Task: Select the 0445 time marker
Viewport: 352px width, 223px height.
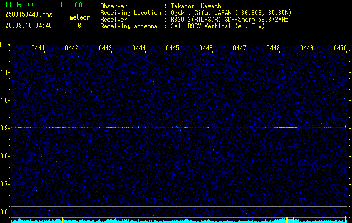Action: pyautogui.click(x=172, y=49)
